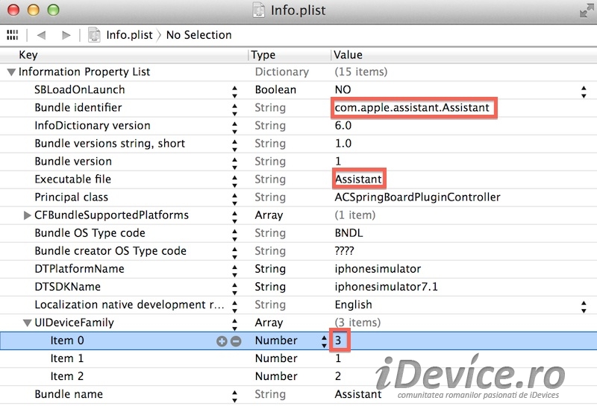
Task: Collapse the Information Property List triangle
Action: (11, 72)
